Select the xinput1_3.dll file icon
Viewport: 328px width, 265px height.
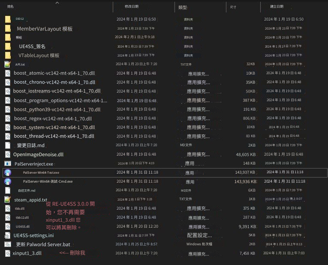pyautogui.click(x=8, y=253)
